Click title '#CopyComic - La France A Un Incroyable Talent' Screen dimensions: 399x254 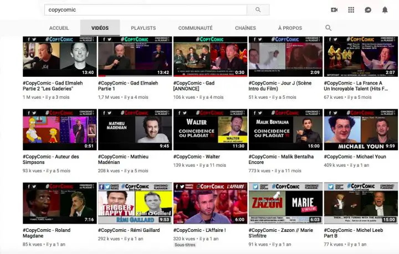(x=356, y=86)
